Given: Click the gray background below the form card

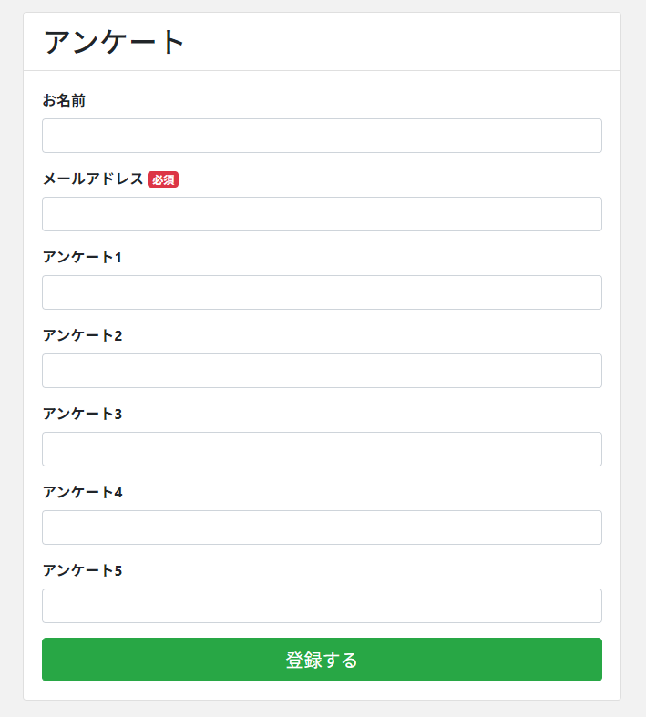Looking at the screenshot, I should 322,710.
